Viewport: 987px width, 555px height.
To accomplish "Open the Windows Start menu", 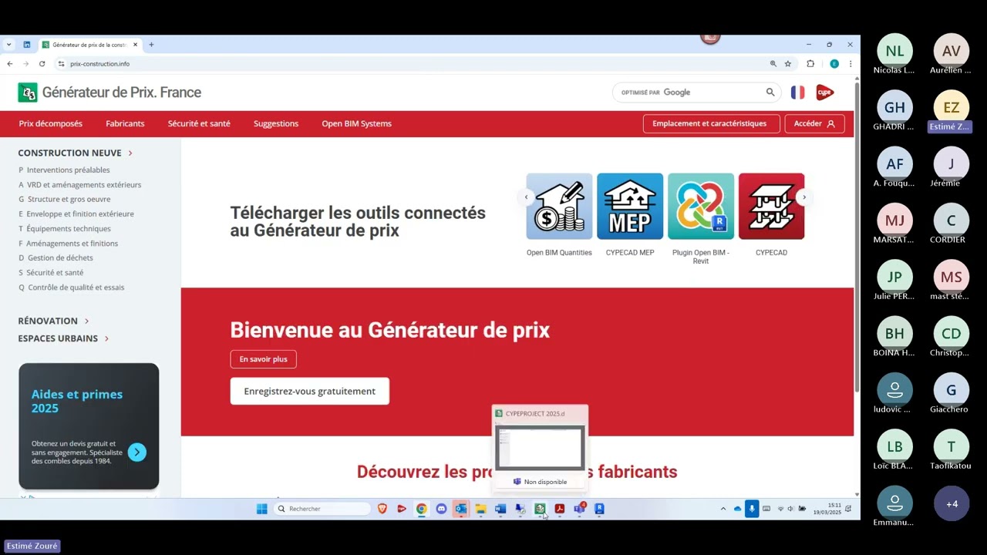I will point(261,509).
